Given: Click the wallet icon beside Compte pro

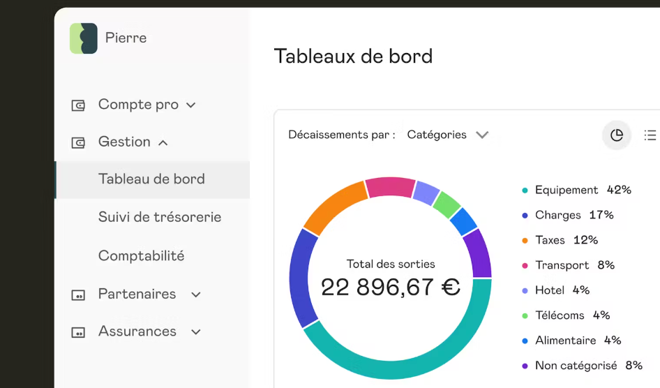Looking at the screenshot, I should (x=78, y=105).
